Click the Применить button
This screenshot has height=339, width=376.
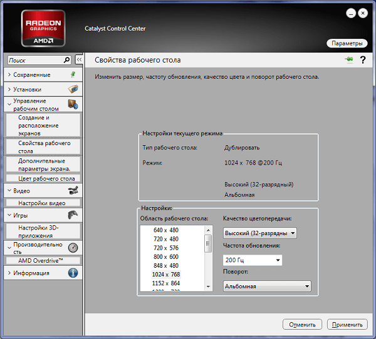coord(347,325)
